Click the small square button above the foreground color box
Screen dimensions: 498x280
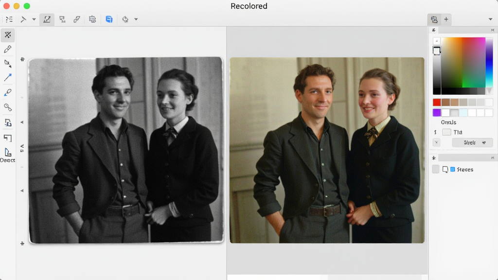tap(437, 41)
